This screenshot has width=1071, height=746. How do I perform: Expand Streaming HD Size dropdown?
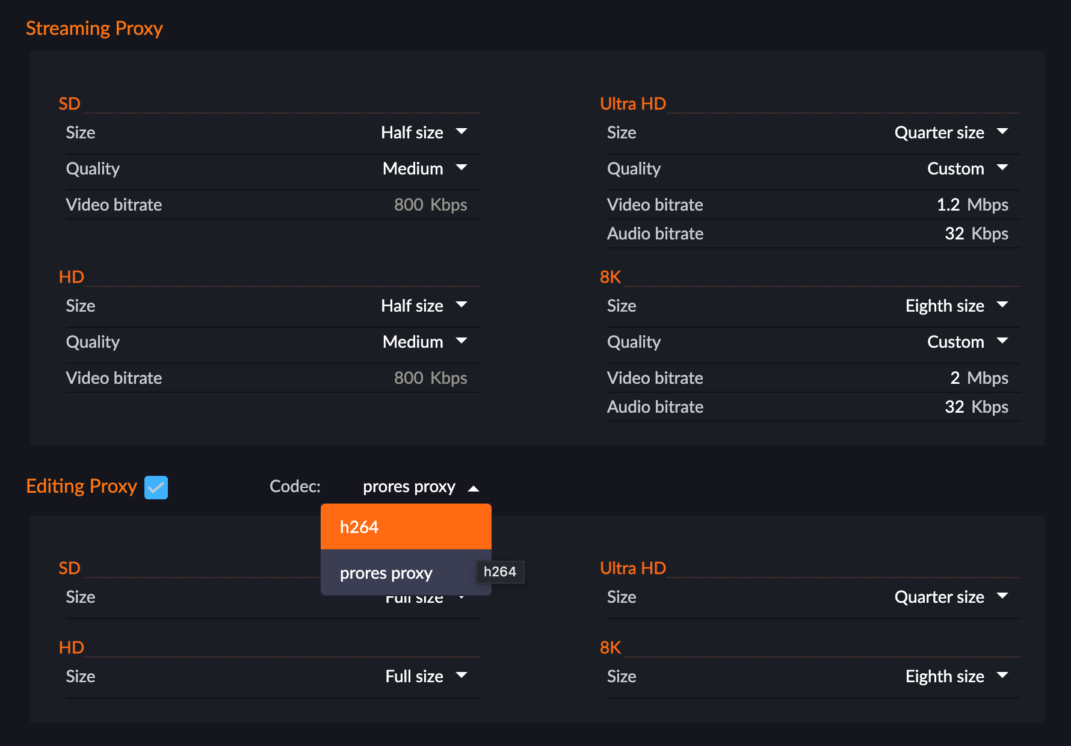coord(424,306)
